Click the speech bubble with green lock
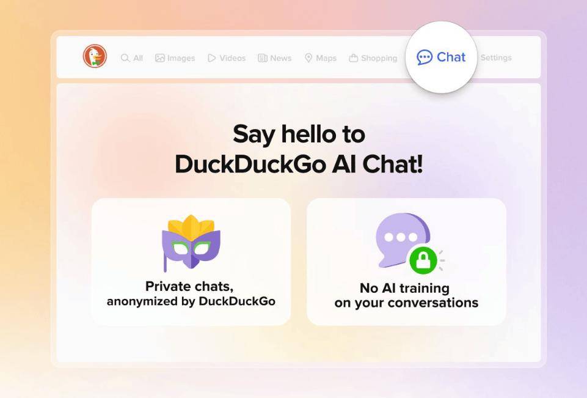Image resolution: width=587 pixels, height=398 pixels. pyautogui.click(x=409, y=243)
